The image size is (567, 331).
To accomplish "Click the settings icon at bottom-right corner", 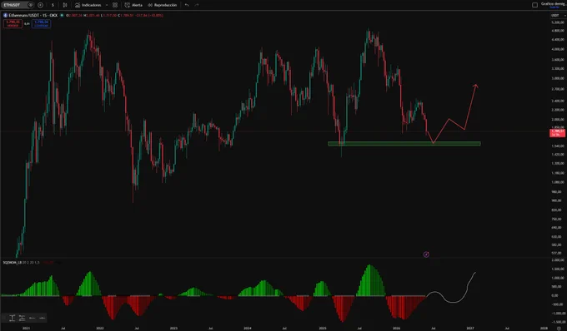I will 559,329.
